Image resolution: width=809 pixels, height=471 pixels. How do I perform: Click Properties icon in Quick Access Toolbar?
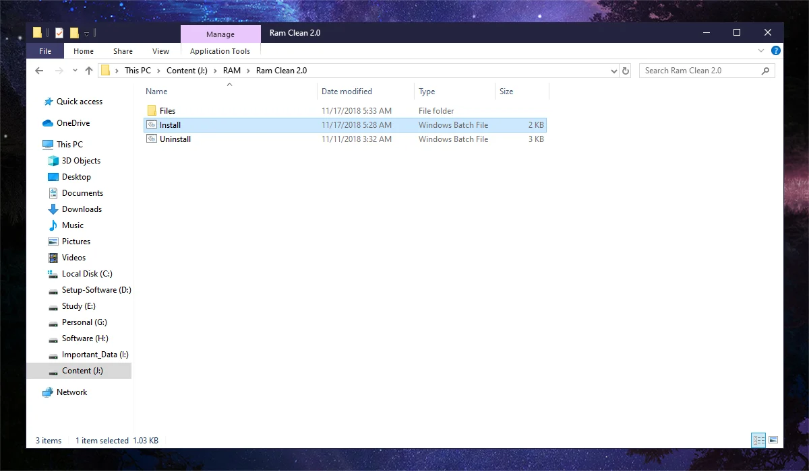pyautogui.click(x=59, y=33)
